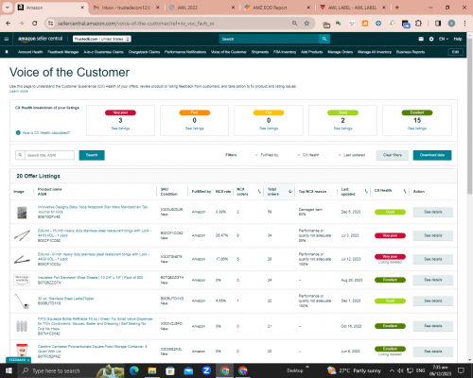Open Zoom from the taskbar
The height and width of the screenshot is (378, 473).
click(x=206, y=370)
